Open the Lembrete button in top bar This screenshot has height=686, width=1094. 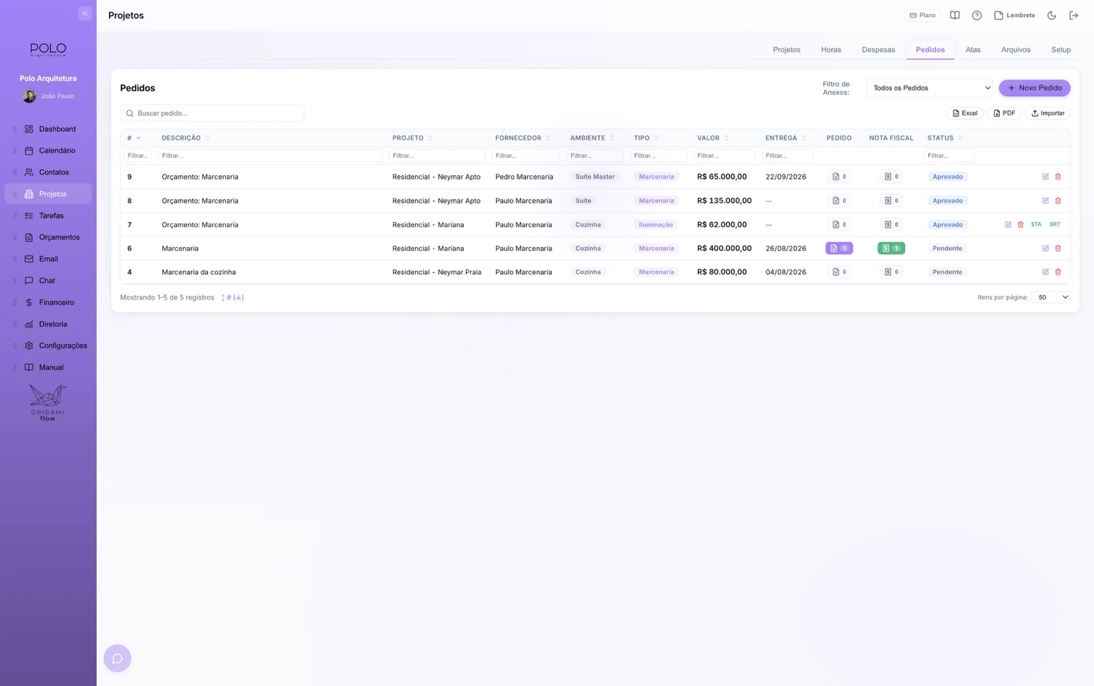point(1014,16)
